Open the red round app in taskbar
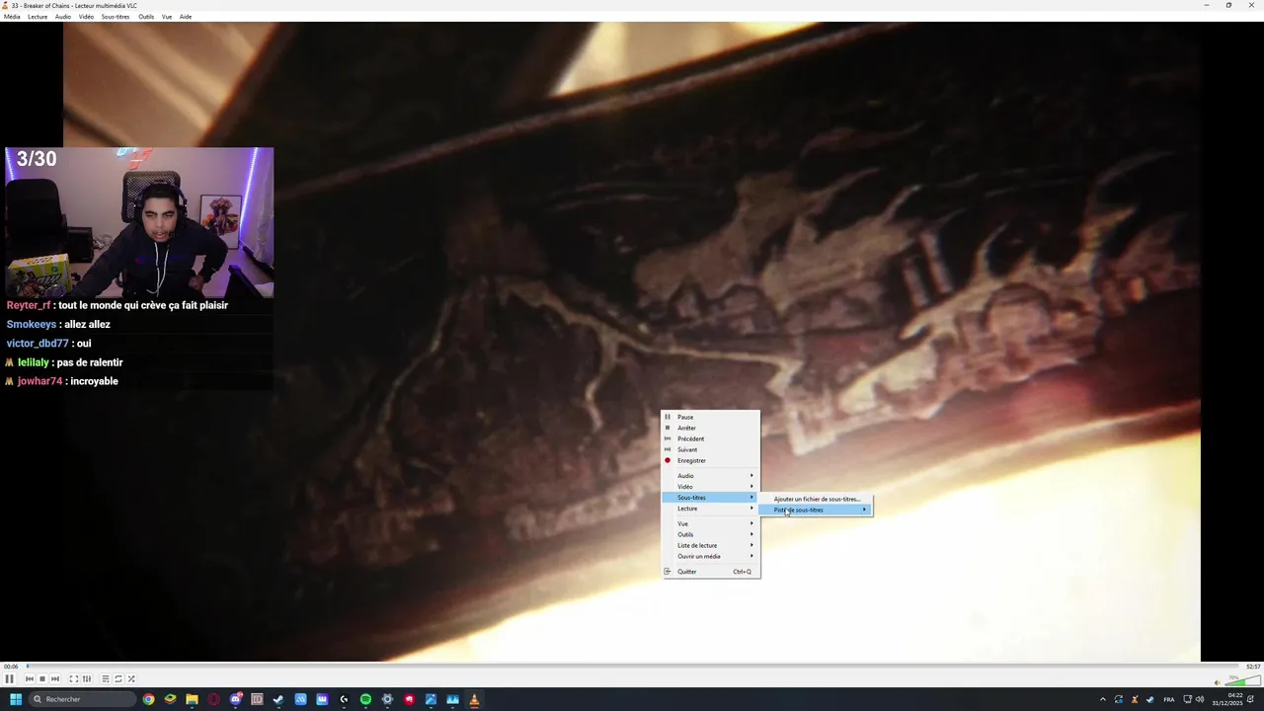This screenshot has width=1264, height=711. [409, 699]
